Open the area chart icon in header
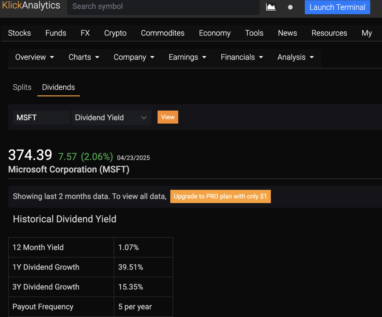 [x=271, y=7]
